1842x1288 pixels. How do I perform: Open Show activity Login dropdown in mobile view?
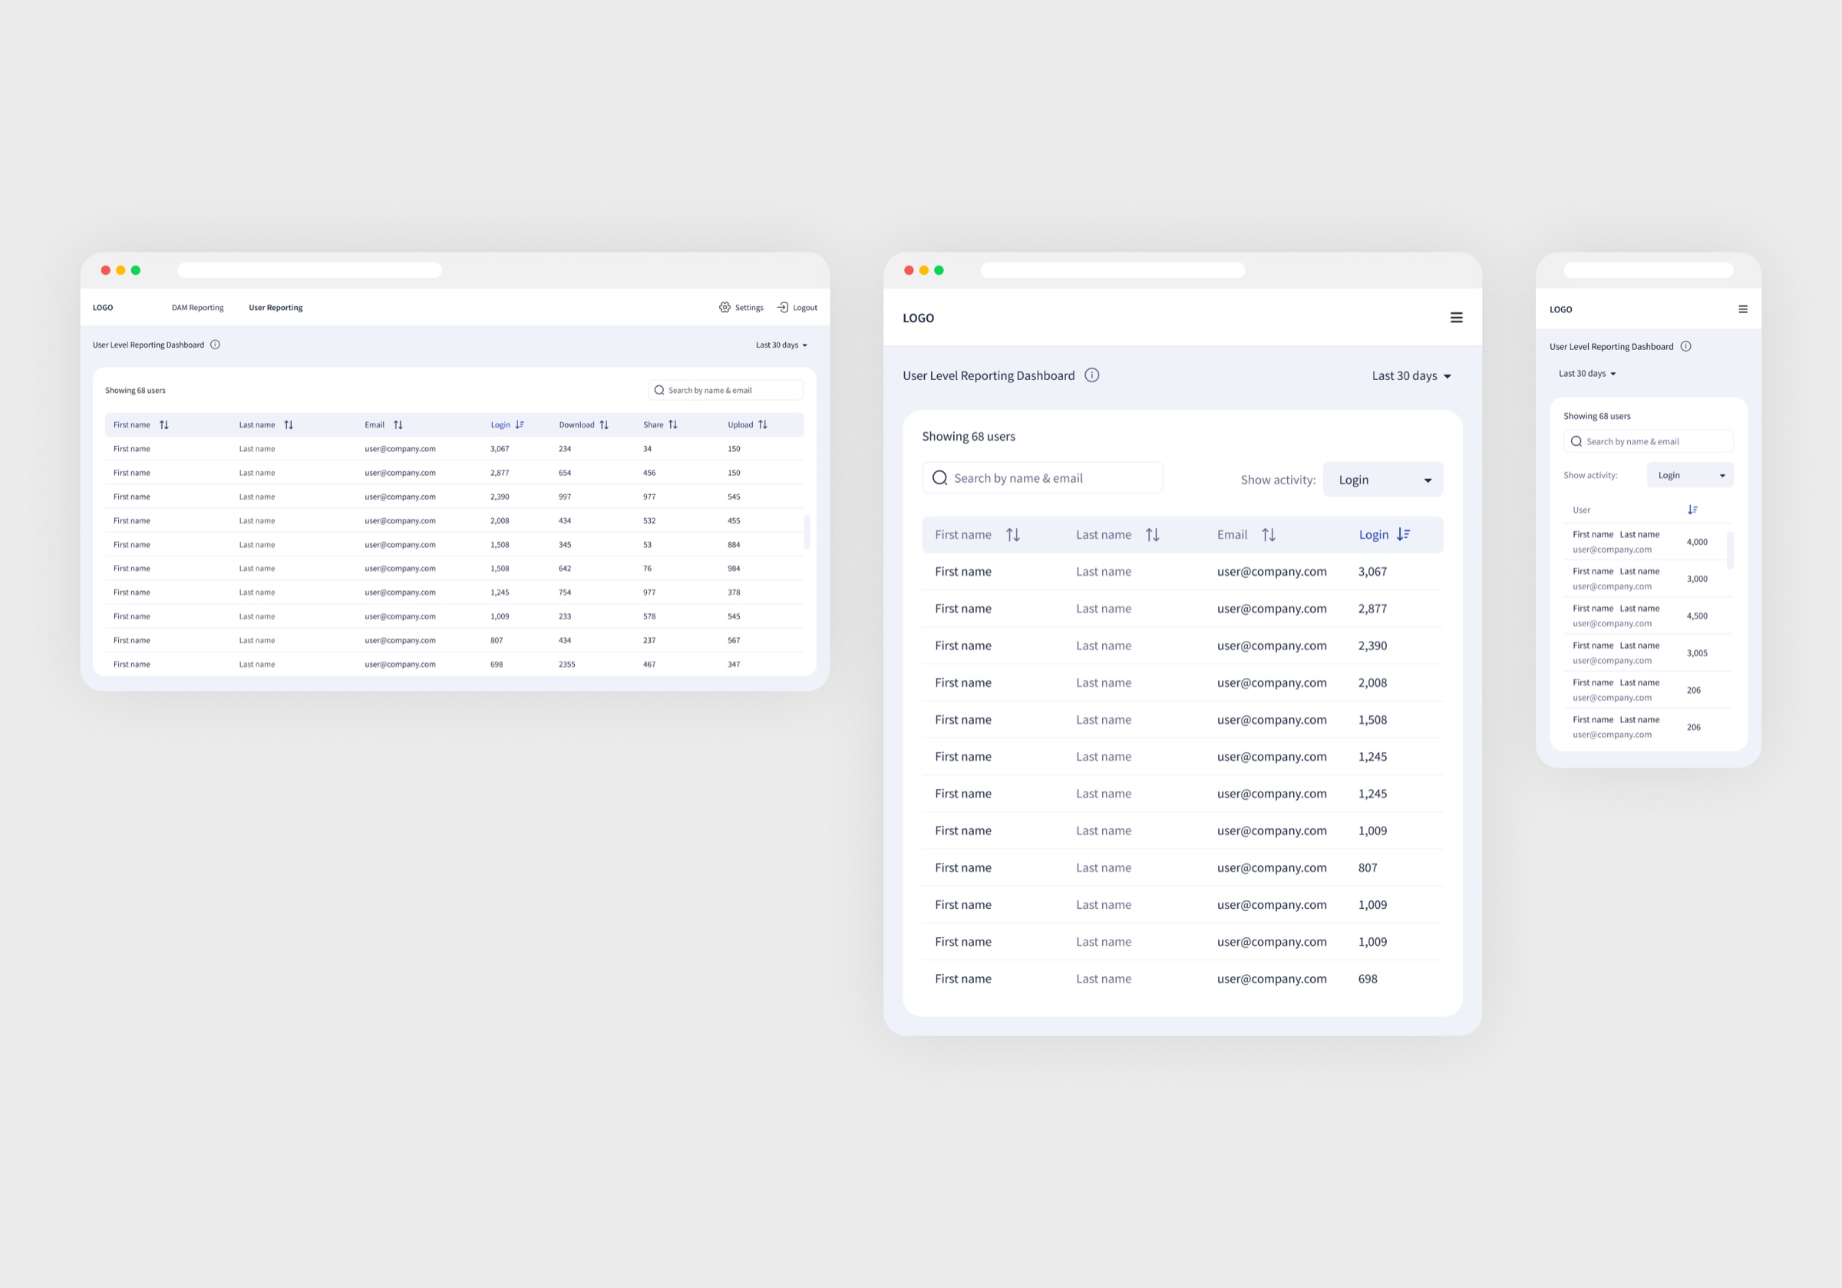coord(1690,475)
